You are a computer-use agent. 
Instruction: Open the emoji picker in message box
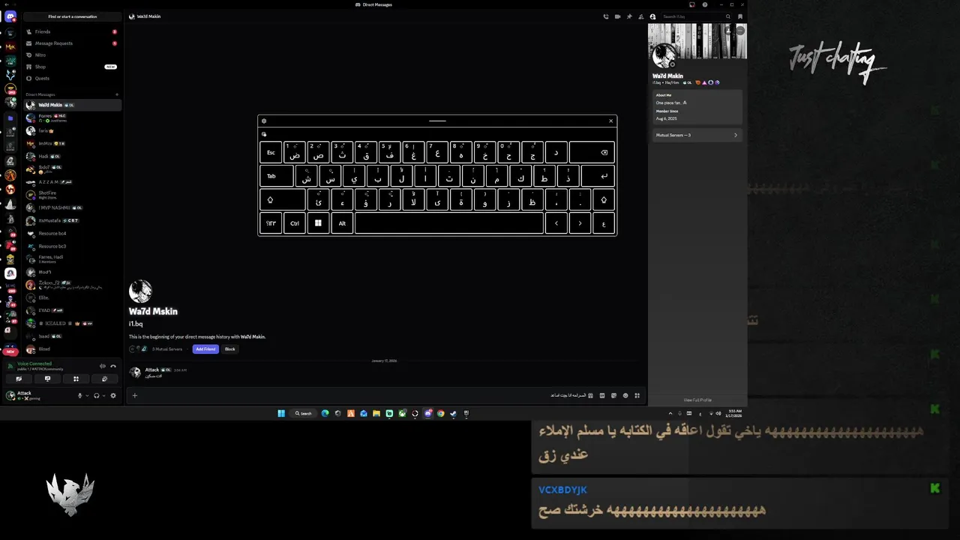coord(625,395)
